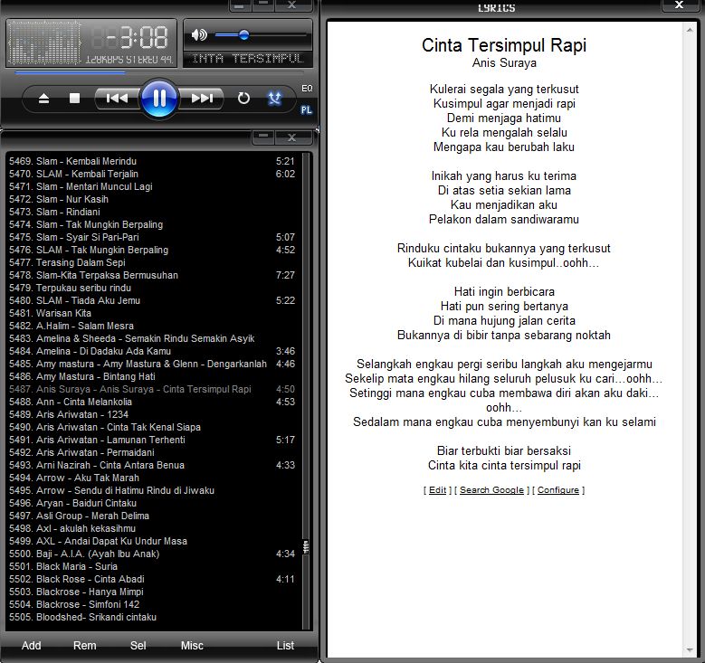Click the eject/open file icon

pos(43,99)
